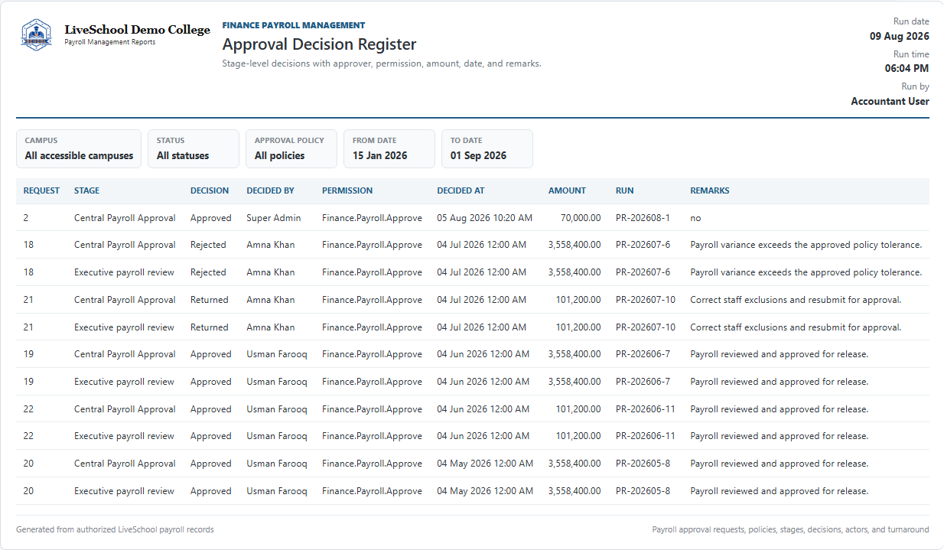Viewport: 944px width, 550px height.
Task: Click the DECISION column header
Action: coord(210,190)
